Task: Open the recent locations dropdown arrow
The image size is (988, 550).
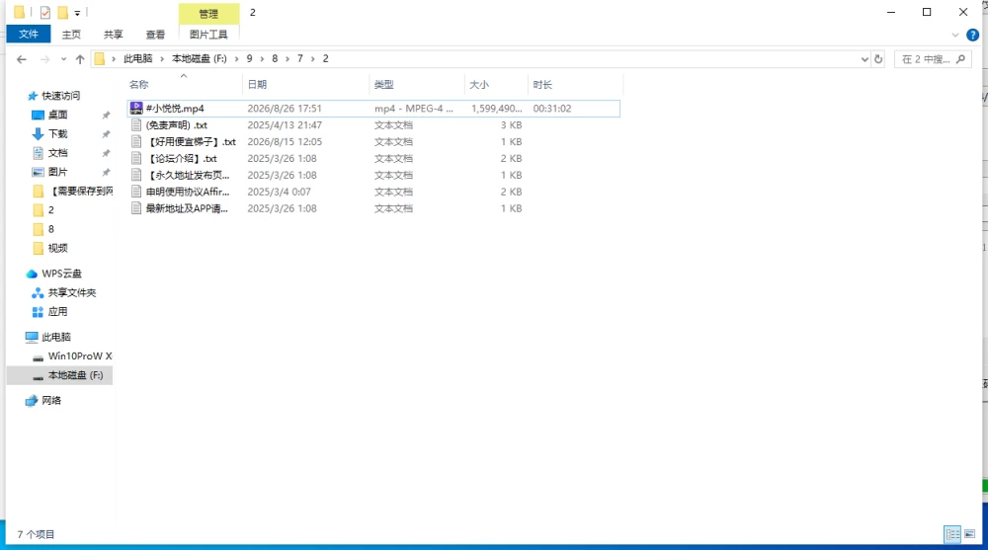Action: (x=63, y=59)
